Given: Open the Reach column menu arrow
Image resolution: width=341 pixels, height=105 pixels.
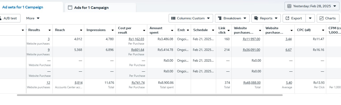Looking at the screenshot, I should click(x=81, y=30).
